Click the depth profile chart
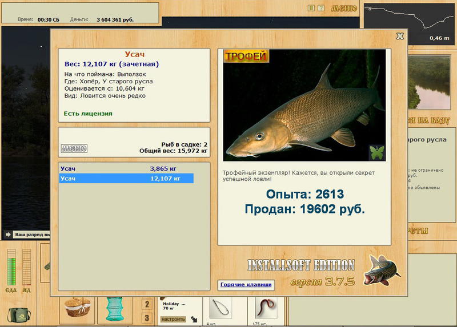Screen dimensions: 457x327 coord(409,24)
